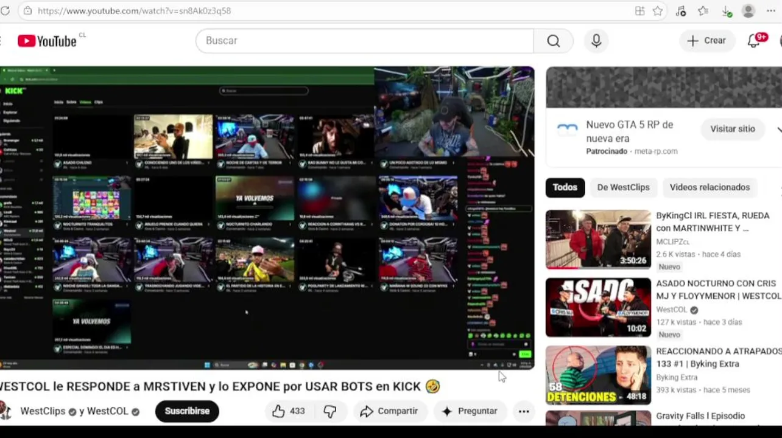Open the WestCOL channel link under the video
Viewport: 782px width, 438px height.
[107, 411]
